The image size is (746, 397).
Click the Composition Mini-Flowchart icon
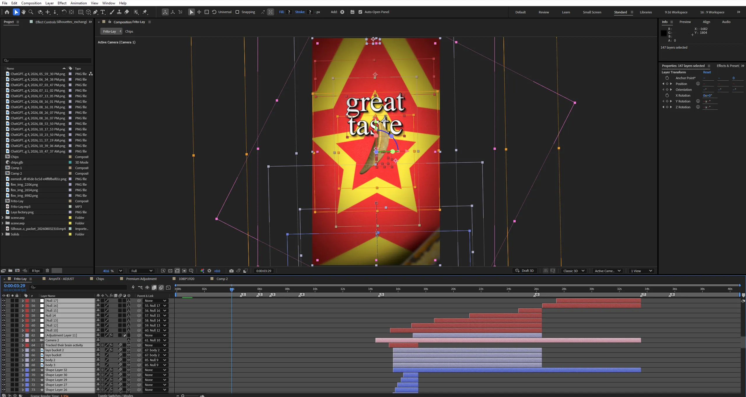pyautogui.click(x=140, y=287)
